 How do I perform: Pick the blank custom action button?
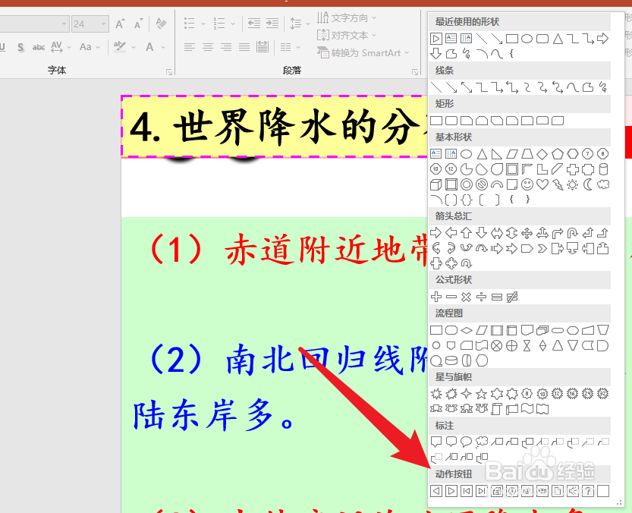tap(603, 491)
